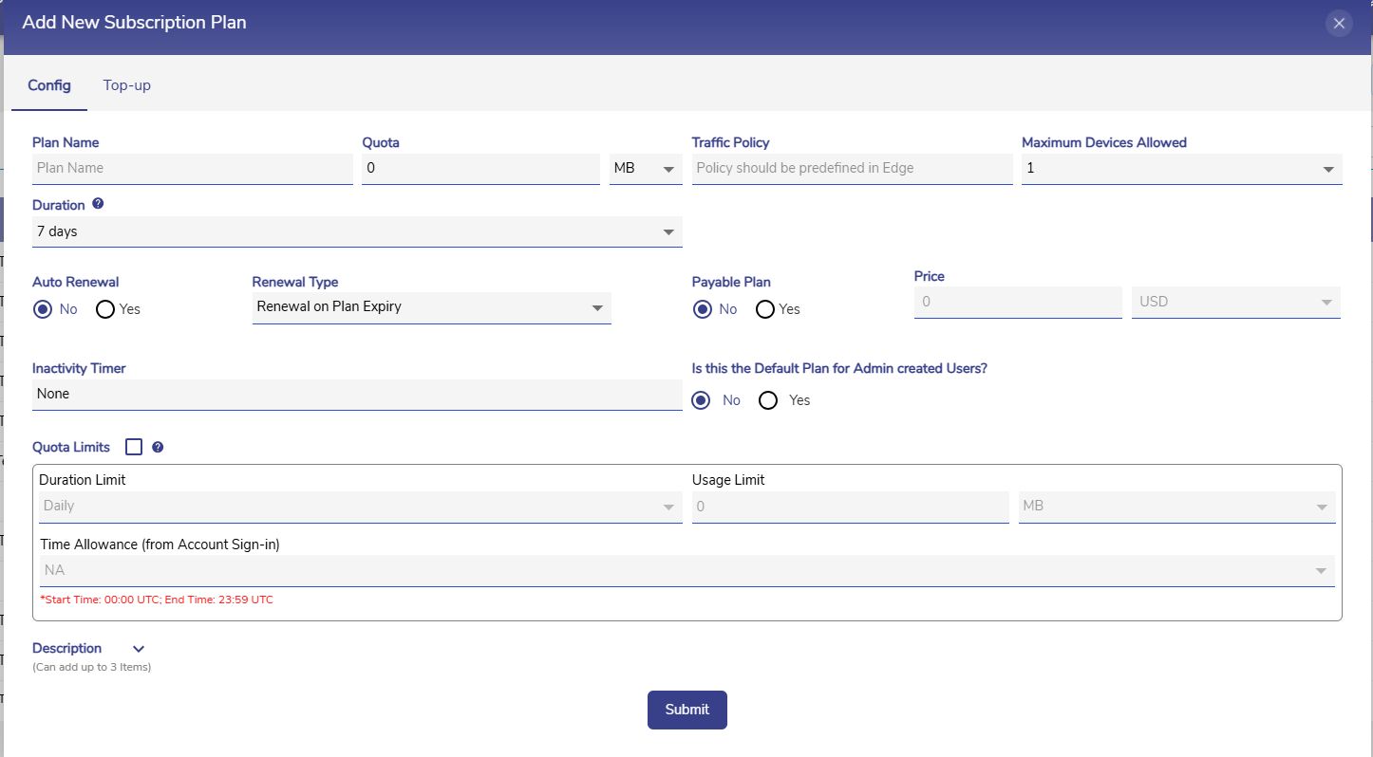
Task: Select Yes for Payable Plan
Action: 765,309
